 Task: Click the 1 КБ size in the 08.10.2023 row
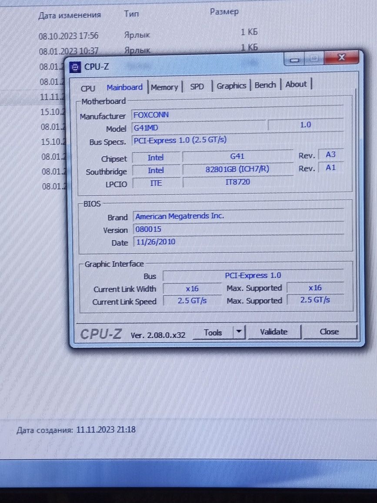click(x=249, y=32)
